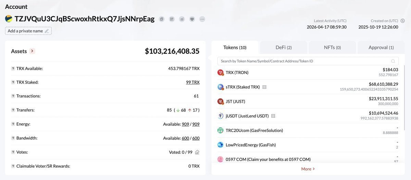The height and width of the screenshot is (180, 411).
Task: Toggle the timezone icon next to Created on (UTC)
Action: [x=403, y=21]
